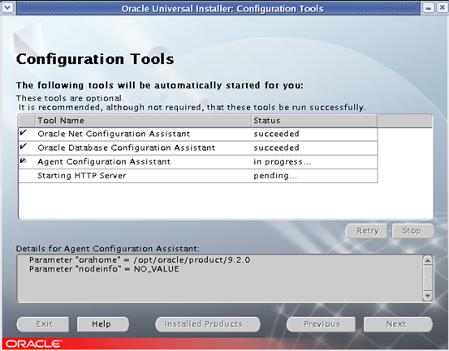Image resolution: width=449 pixels, height=351 pixels.
Task: Open the window menu icon in title bar
Action: tap(8, 8)
